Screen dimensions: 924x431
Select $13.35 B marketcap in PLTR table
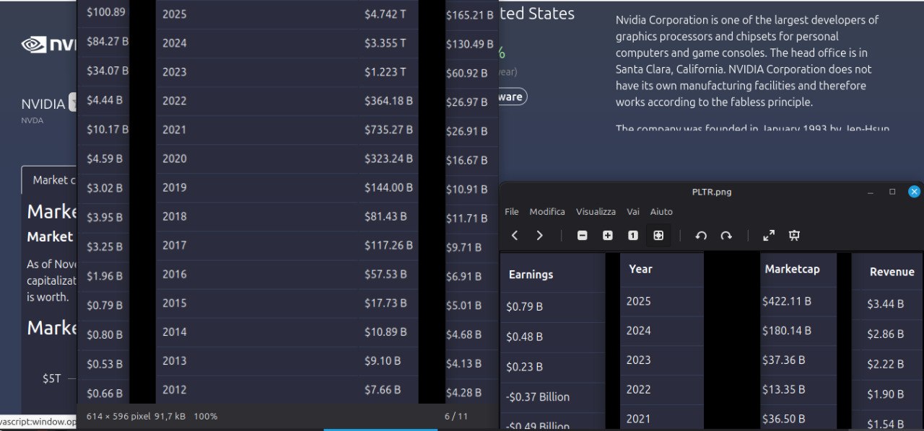pos(784,389)
